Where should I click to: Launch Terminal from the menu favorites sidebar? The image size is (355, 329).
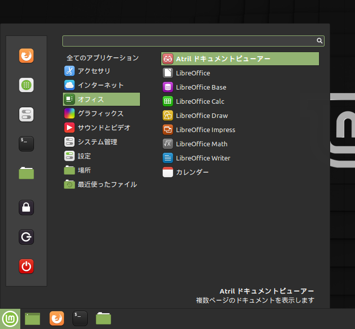point(26,144)
